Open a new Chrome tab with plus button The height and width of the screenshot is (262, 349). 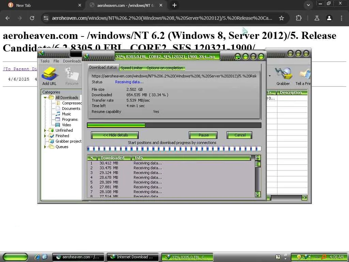pyautogui.click(x=174, y=5)
